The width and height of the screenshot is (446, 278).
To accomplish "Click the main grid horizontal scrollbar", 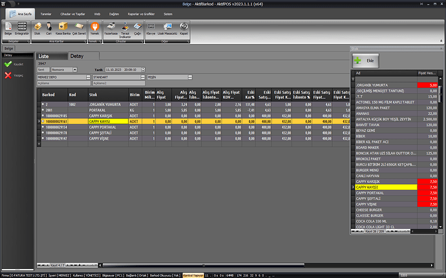I will pos(204,265).
